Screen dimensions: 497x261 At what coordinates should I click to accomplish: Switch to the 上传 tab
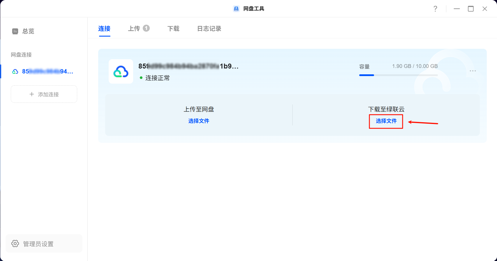(x=134, y=28)
